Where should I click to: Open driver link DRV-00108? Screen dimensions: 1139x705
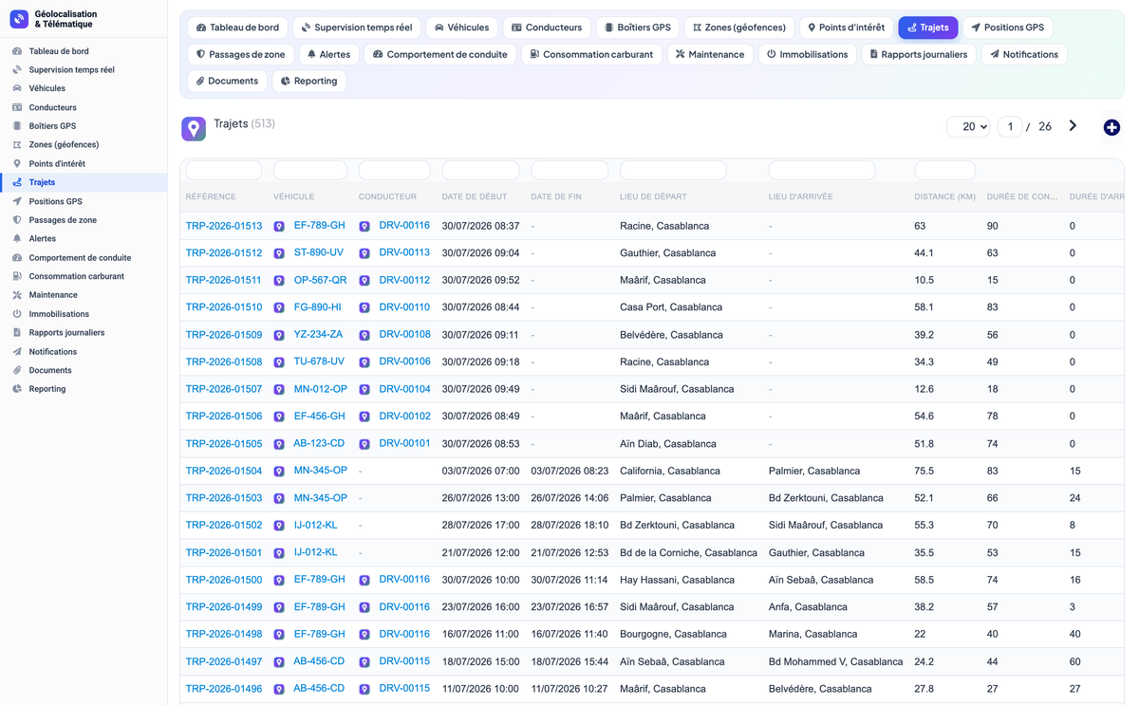pyautogui.click(x=404, y=335)
